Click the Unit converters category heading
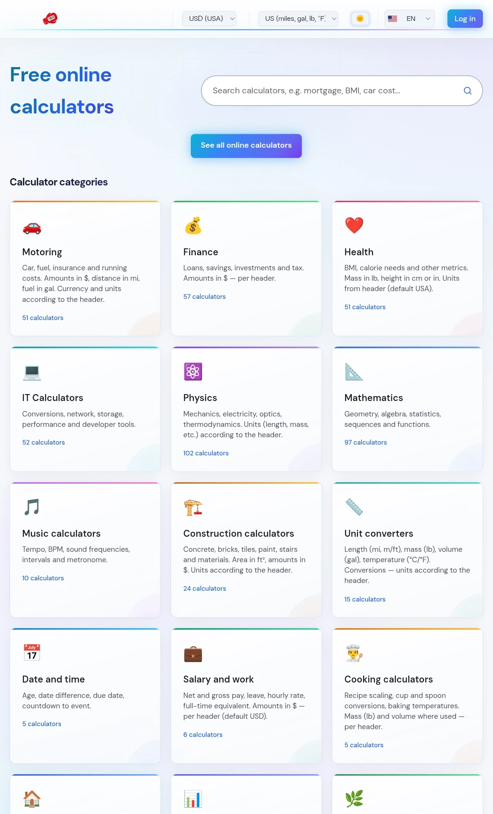 [x=379, y=533]
